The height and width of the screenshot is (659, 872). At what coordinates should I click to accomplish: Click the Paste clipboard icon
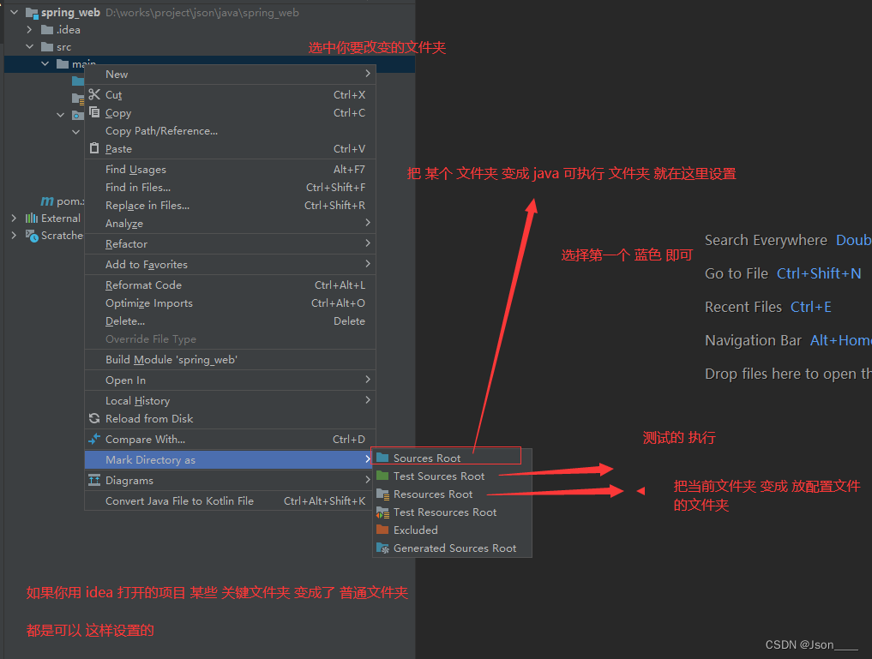[94, 148]
